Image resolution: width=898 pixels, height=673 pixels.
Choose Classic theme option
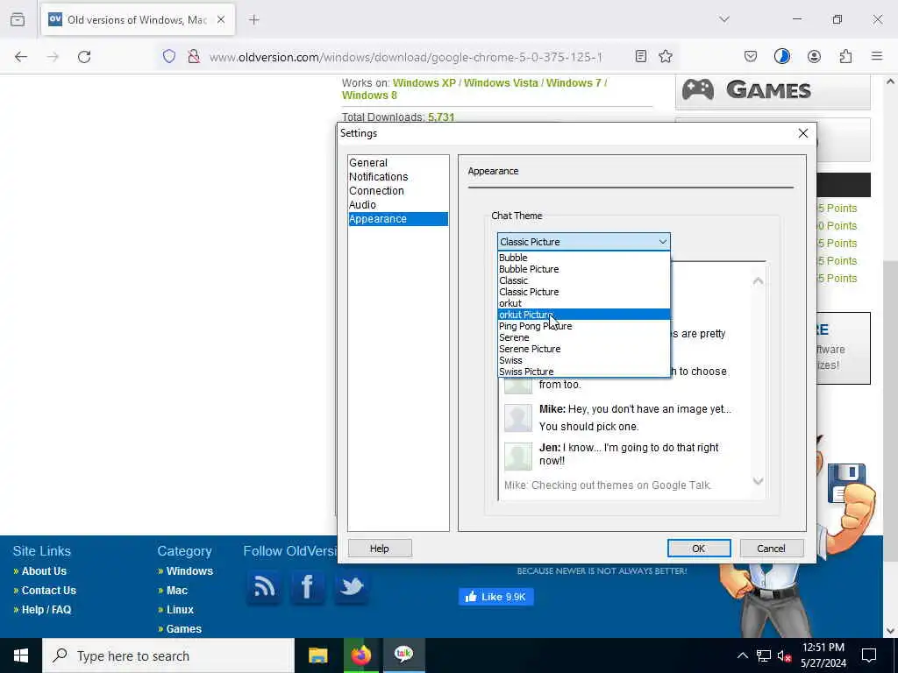coord(583,280)
